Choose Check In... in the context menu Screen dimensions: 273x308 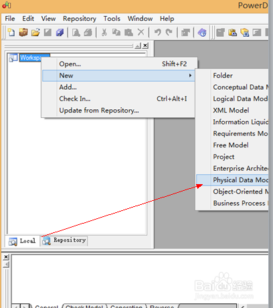point(118,98)
